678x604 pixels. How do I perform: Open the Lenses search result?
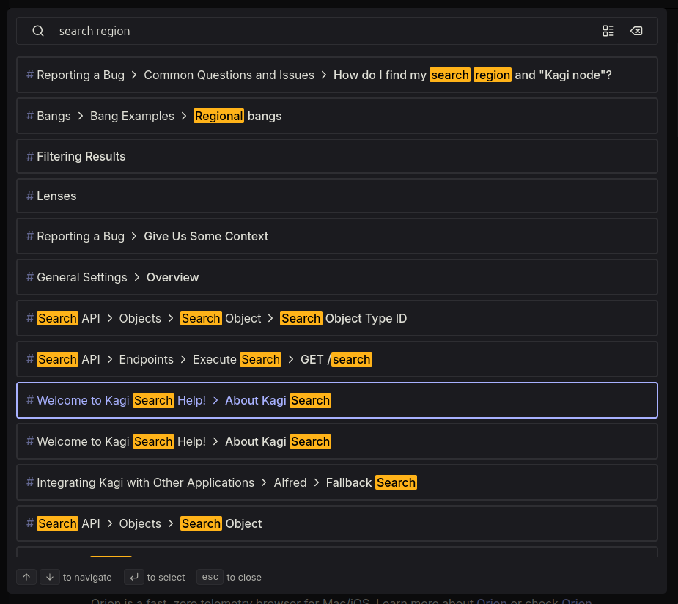337,196
